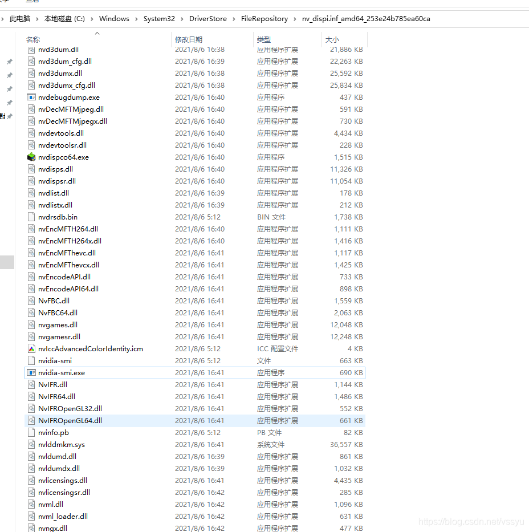Select the file name nvldumdx.dll
529x532 pixels.
coord(59,469)
